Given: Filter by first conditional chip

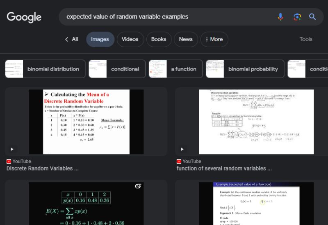Looking at the screenshot, I should pos(117,69).
